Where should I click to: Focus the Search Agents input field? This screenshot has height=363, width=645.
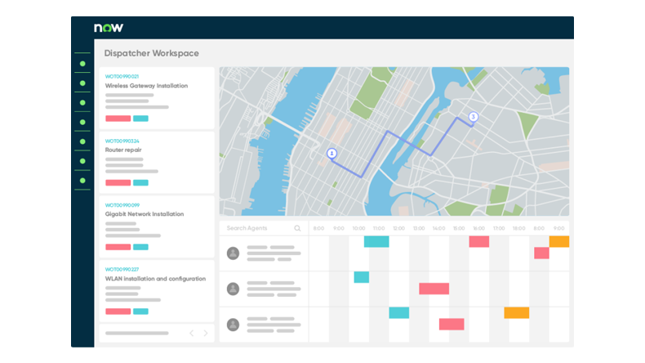(257, 228)
